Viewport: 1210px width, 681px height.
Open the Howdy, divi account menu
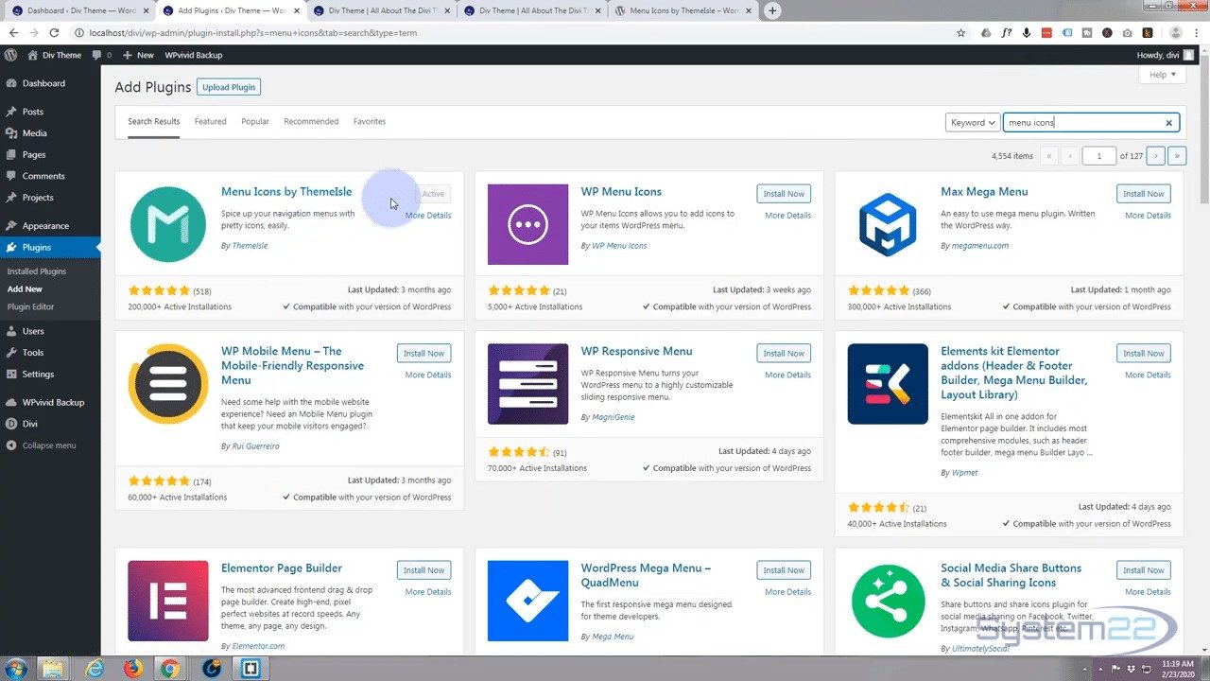[1165, 55]
